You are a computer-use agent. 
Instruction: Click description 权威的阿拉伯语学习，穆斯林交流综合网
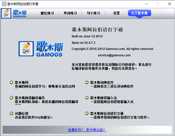point(45,86)
